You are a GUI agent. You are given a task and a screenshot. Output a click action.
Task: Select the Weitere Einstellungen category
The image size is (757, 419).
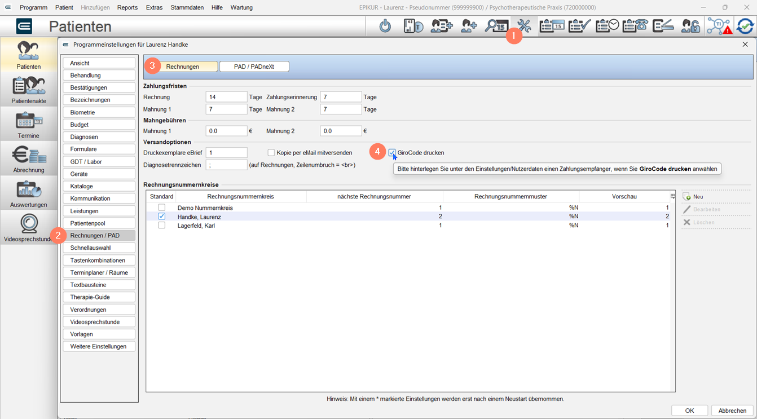99,346
